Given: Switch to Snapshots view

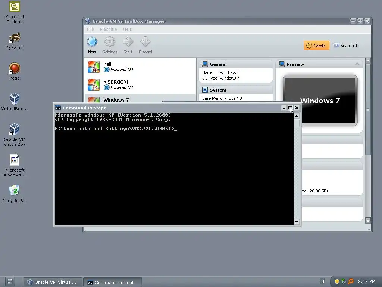Looking at the screenshot, I should [x=347, y=46].
